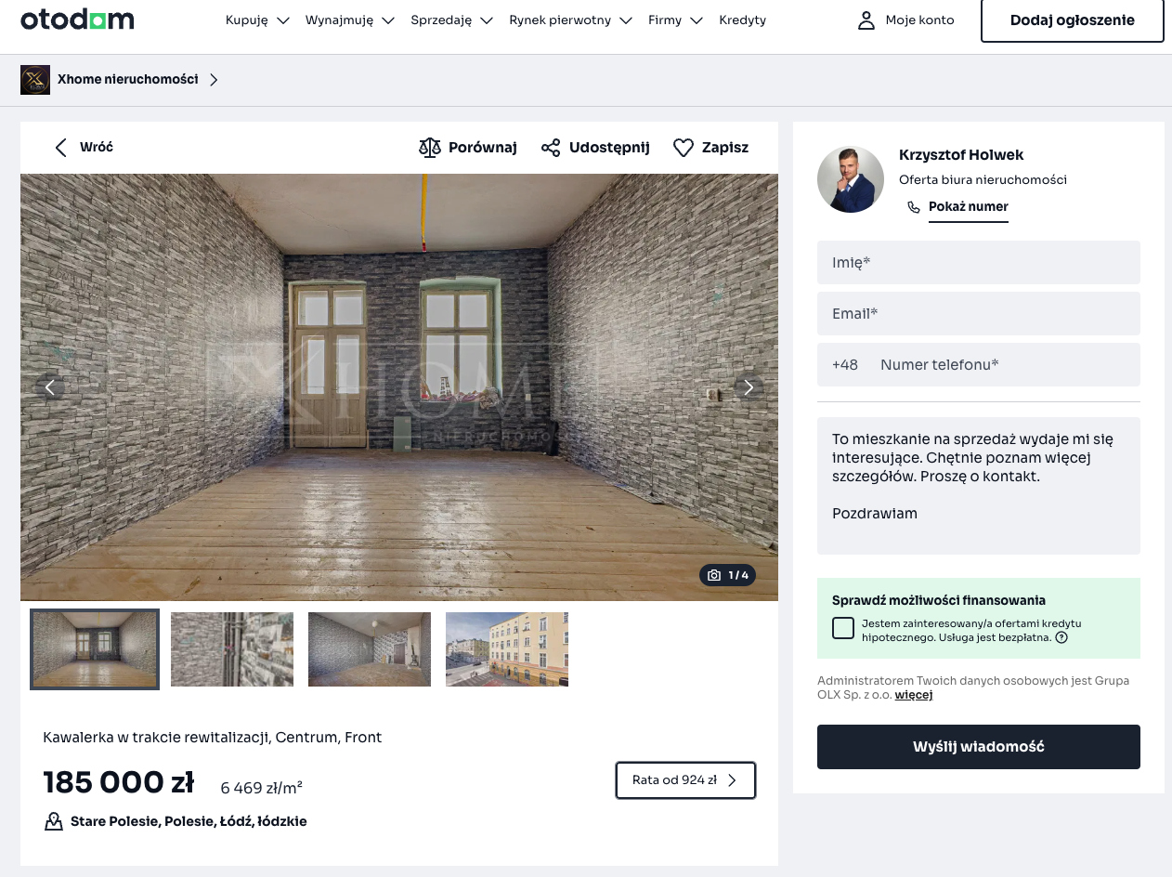Open the Xhome nieruchomości agency link
1172x877 pixels.
128,80
